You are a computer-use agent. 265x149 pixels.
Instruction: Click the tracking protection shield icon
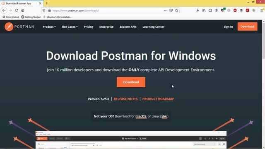[44, 10]
